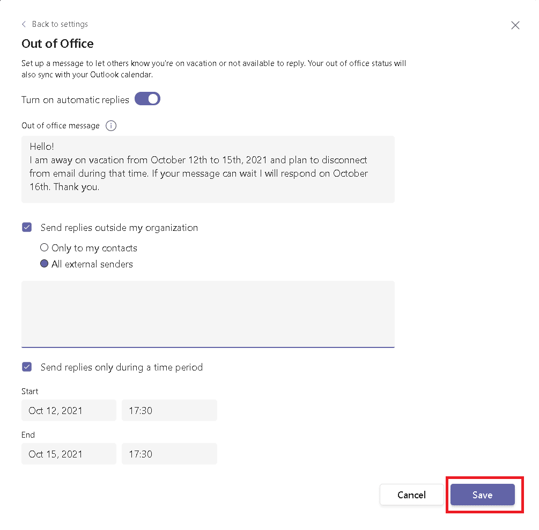Image resolution: width=539 pixels, height=530 pixels.
Task: Go back to settings link
Action: (x=60, y=24)
